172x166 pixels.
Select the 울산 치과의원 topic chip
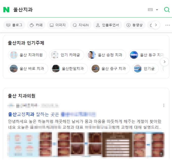27,55
